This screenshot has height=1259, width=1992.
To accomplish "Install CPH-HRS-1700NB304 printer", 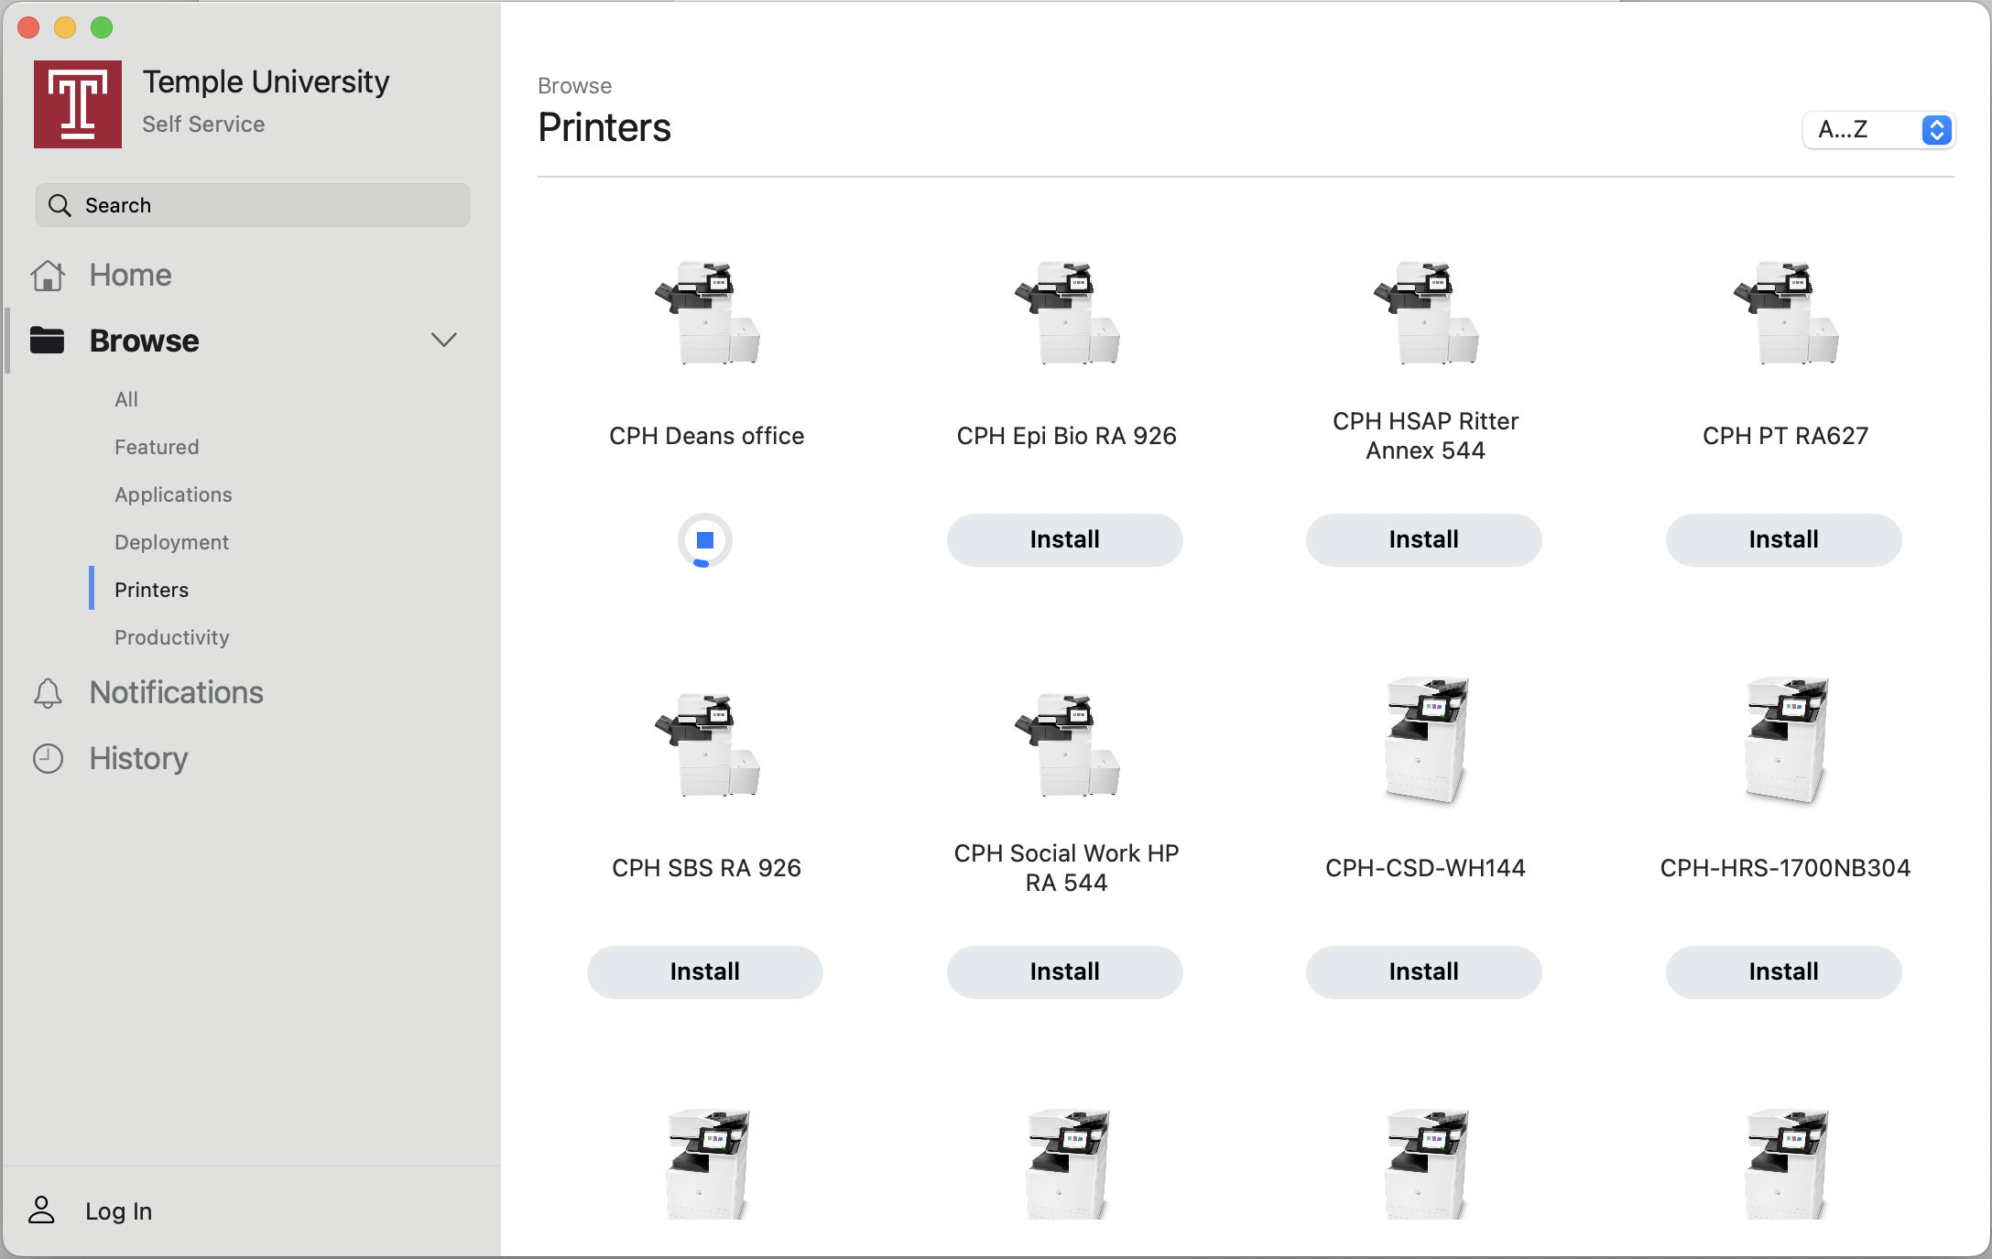I will (x=1783, y=972).
